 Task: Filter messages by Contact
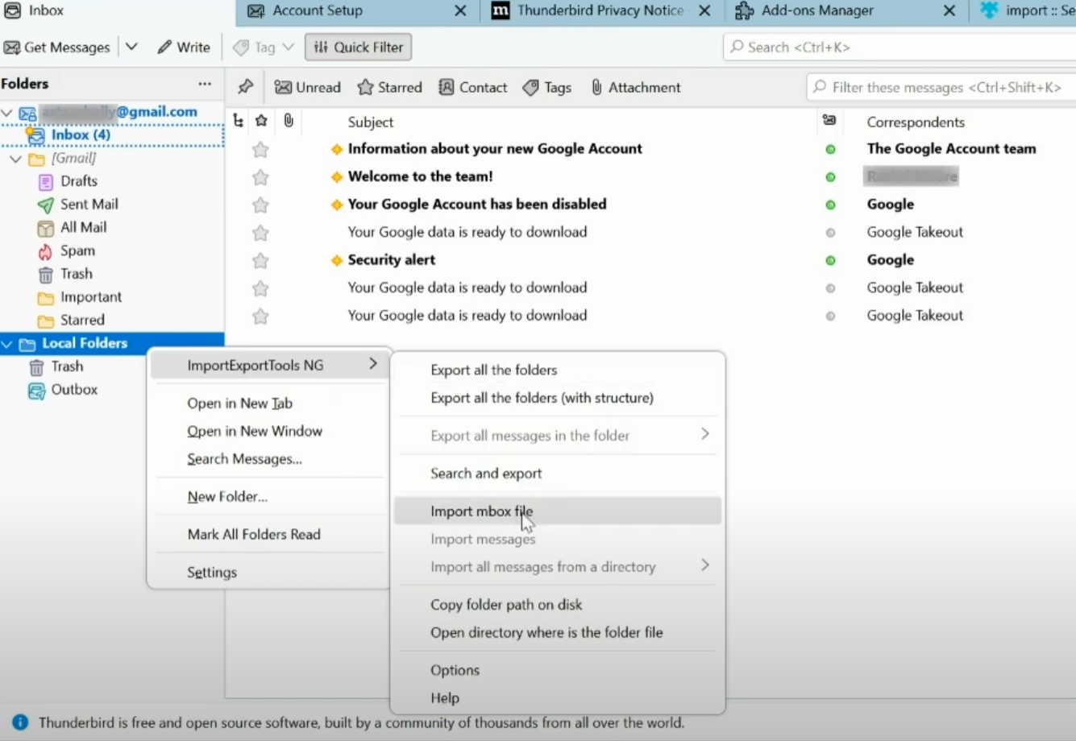point(473,88)
